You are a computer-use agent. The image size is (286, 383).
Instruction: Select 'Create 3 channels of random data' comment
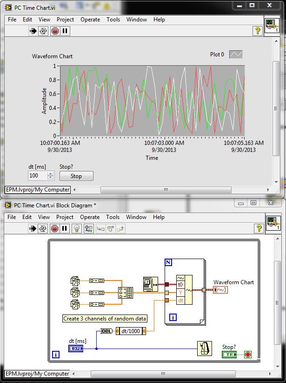tap(105, 319)
